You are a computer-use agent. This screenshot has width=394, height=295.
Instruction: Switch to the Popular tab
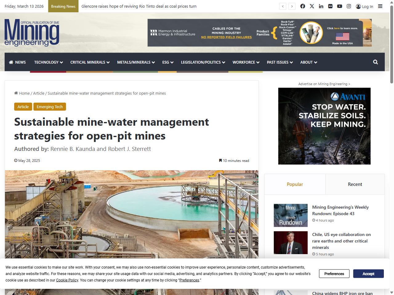[x=295, y=184]
